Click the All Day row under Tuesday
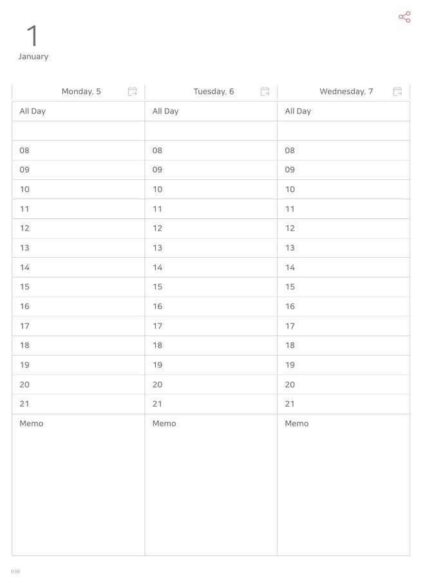Viewport: 425px width, 580px height. [211, 111]
